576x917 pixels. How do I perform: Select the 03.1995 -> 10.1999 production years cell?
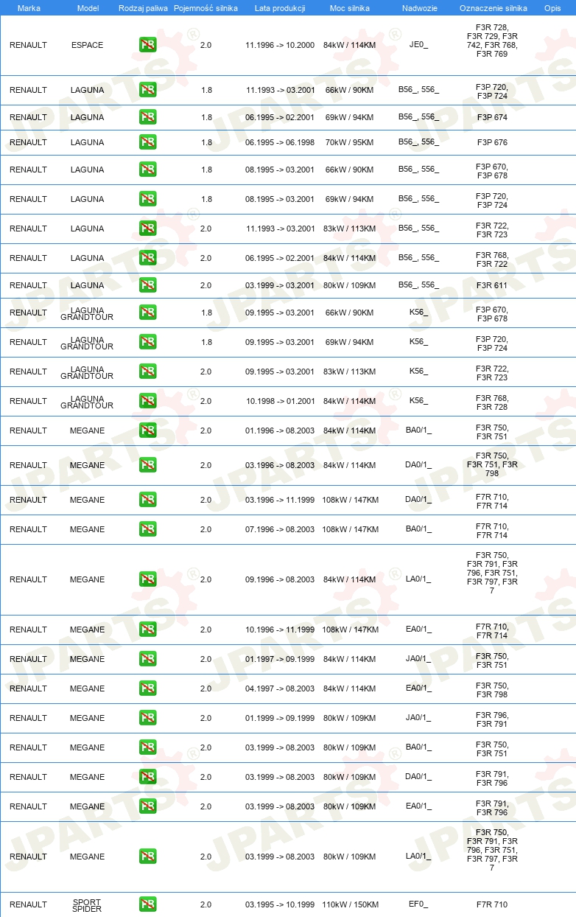click(x=280, y=904)
